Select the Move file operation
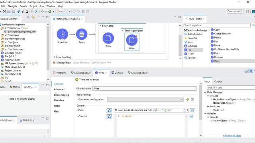The height and width of the screenshot is (143, 255). 216,45
